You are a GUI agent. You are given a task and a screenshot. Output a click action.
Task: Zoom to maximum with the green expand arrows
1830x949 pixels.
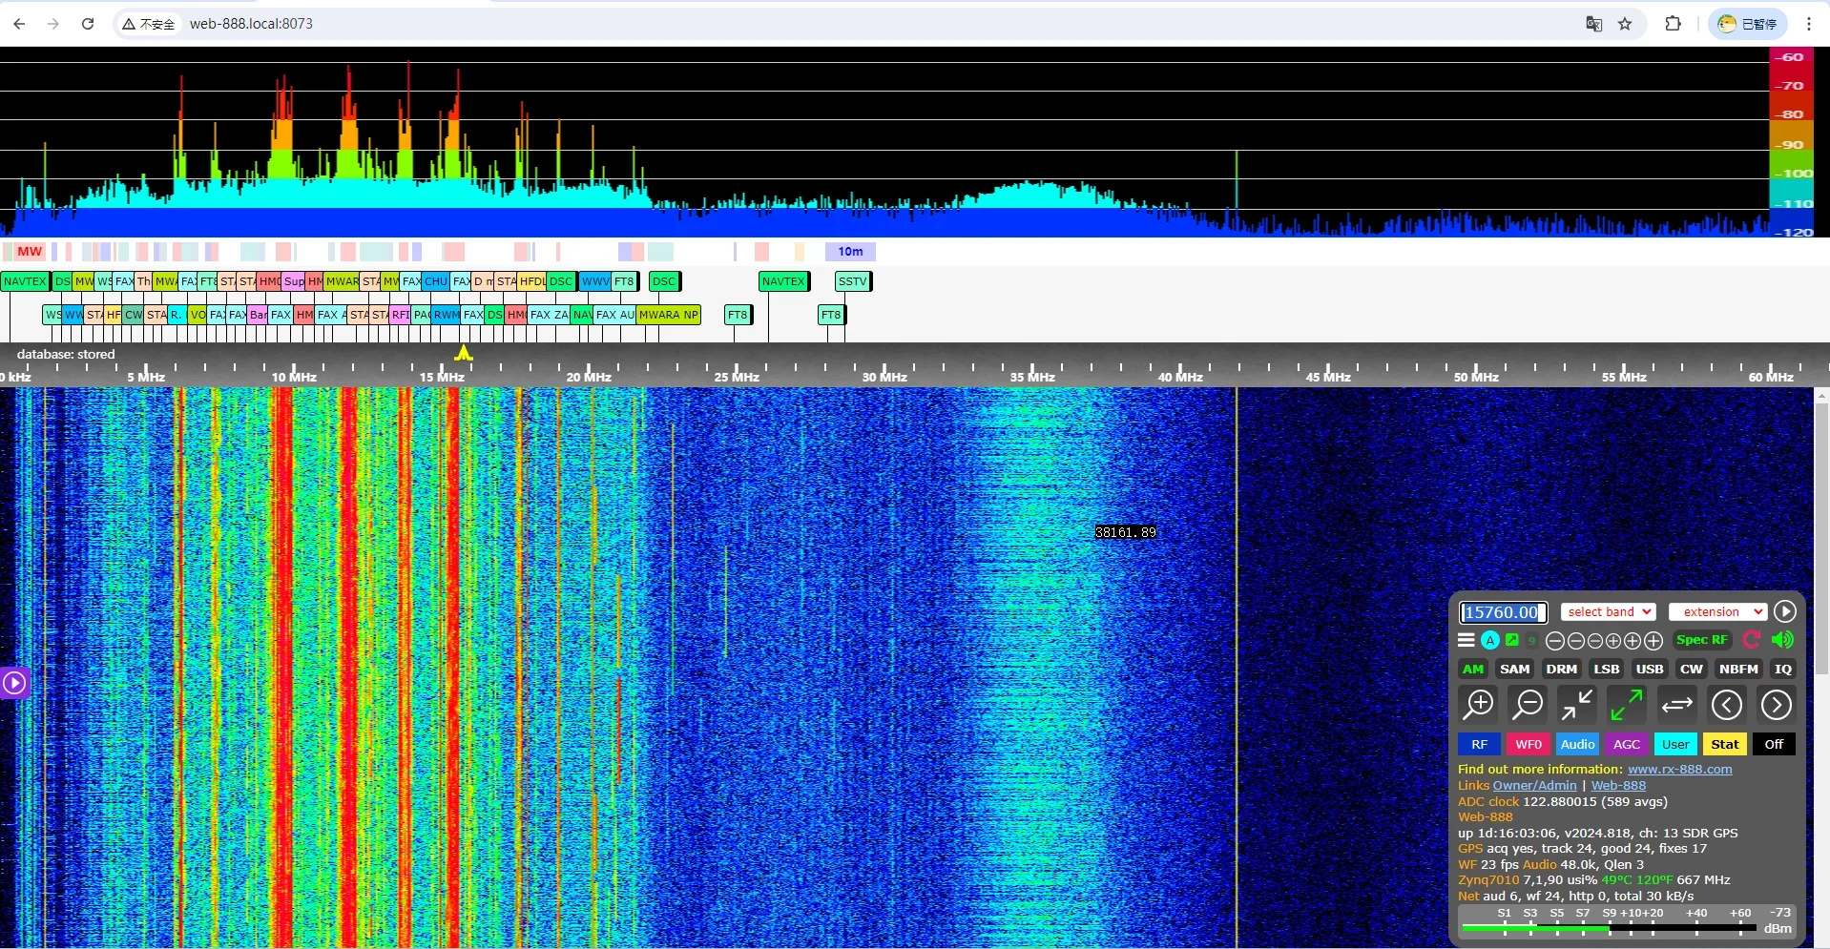[1625, 704]
